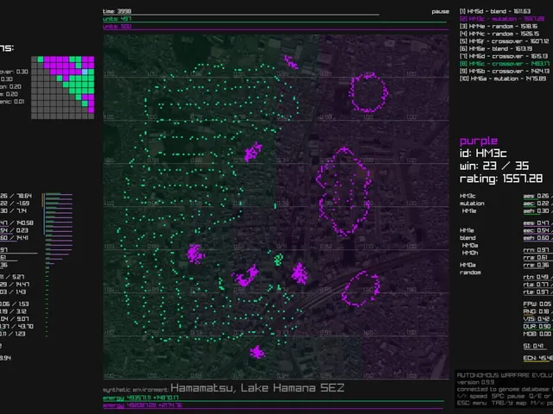This screenshot has width=553, height=414.
Task: Click the pause label at top right
Action: tap(440, 11)
